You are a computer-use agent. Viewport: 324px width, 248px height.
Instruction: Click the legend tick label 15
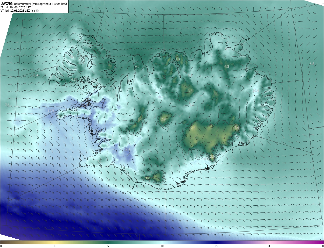[x=216, y=246]
